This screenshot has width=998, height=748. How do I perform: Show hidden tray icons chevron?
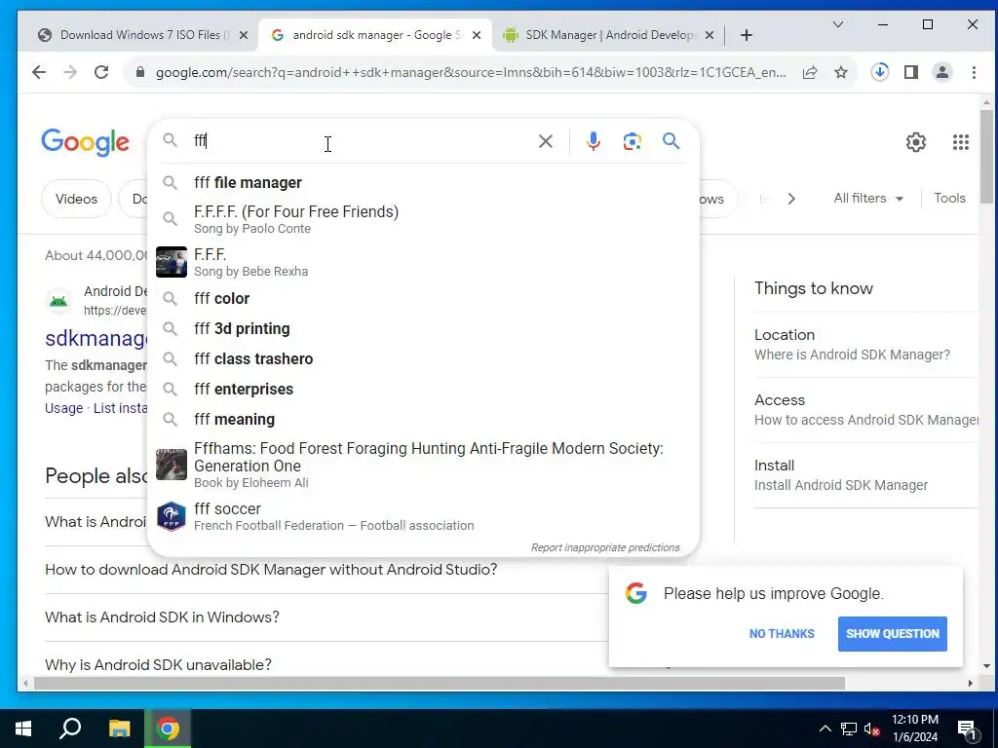coord(825,729)
